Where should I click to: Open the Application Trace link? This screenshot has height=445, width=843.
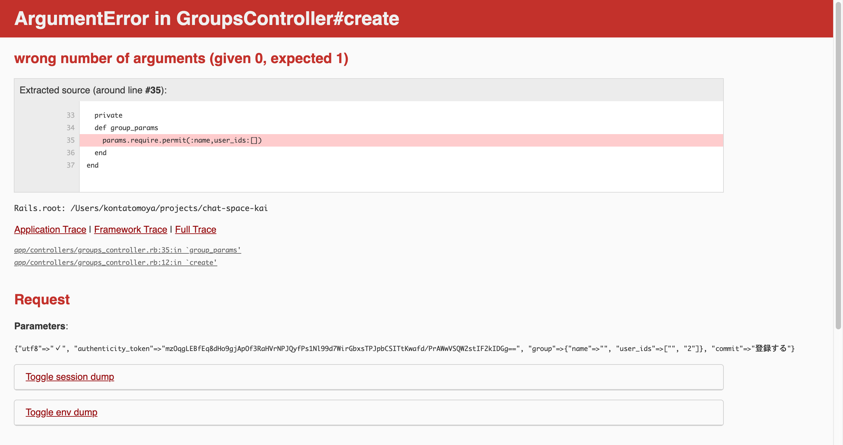50,229
